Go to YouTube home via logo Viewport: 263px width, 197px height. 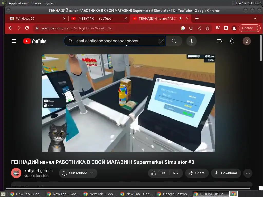click(35, 41)
